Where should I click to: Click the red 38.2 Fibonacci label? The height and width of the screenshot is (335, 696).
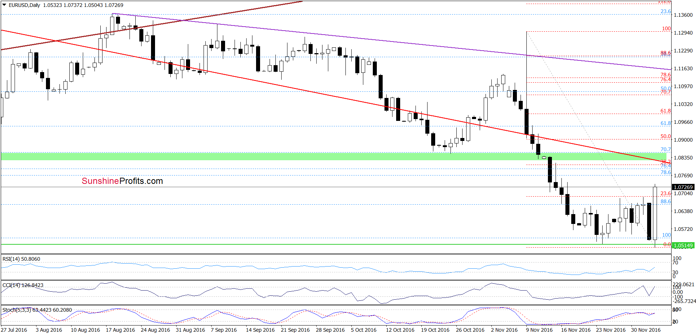(x=666, y=161)
